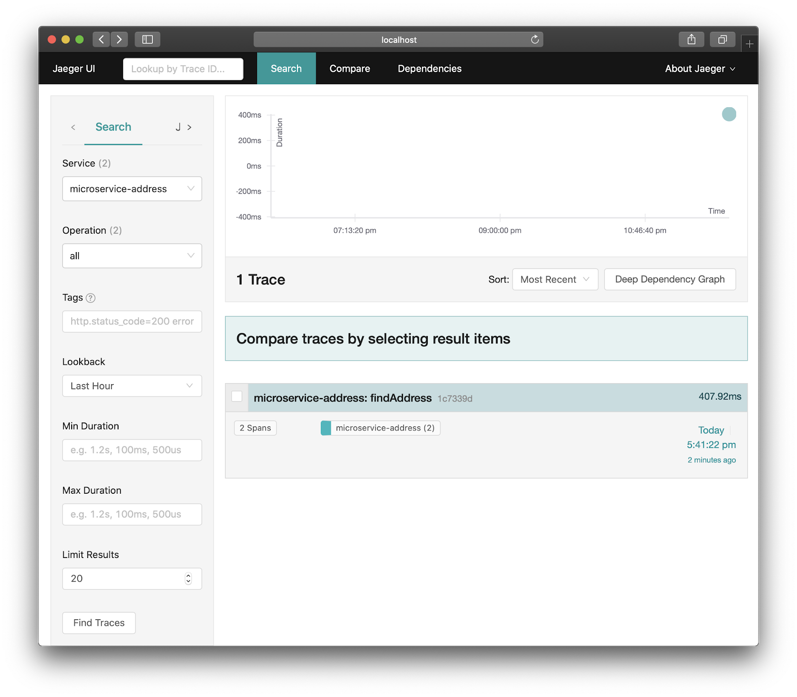This screenshot has height=697, width=797.
Task: Click the Limit Results value 20
Action: pyautogui.click(x=77, y=578)
